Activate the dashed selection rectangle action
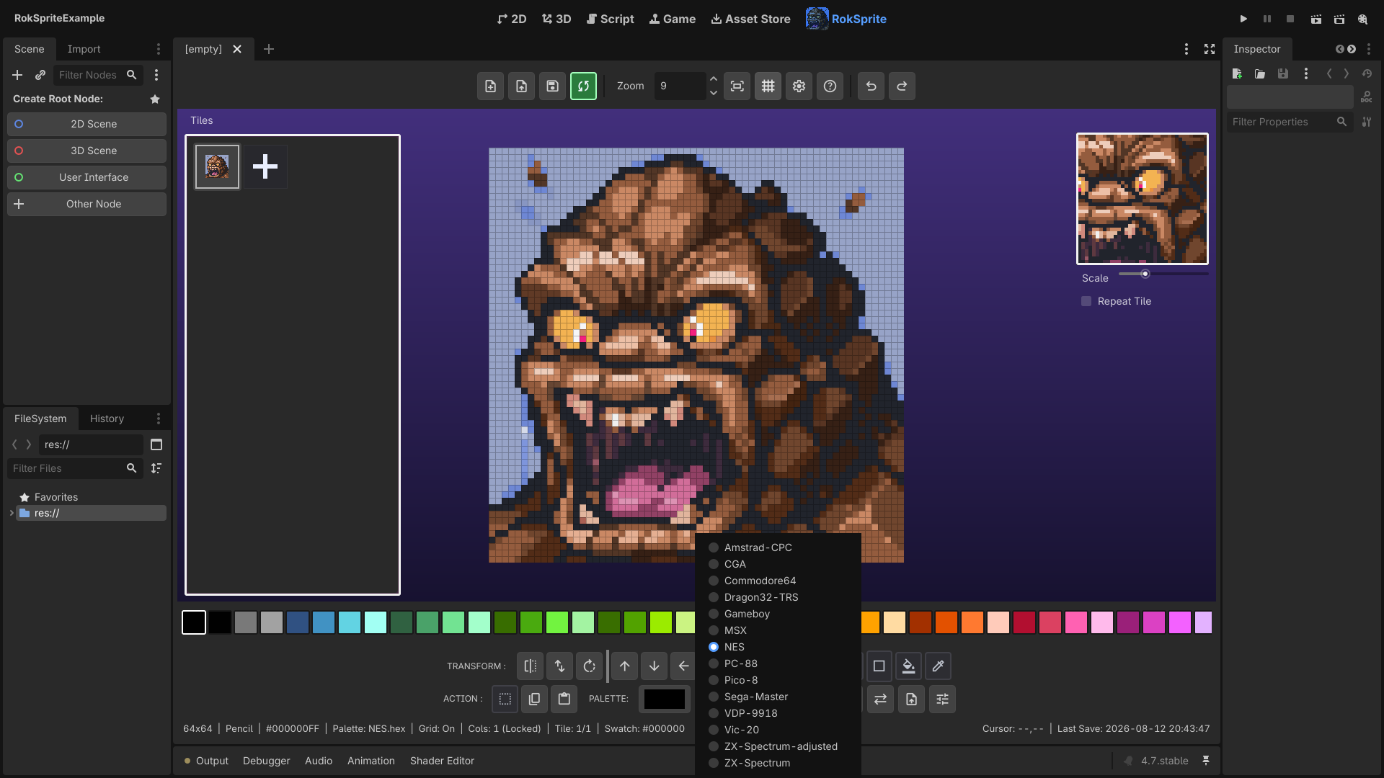 pos(505,699)
